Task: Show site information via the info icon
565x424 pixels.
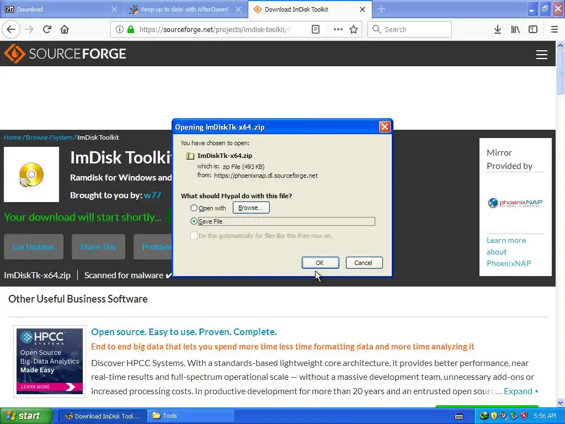Action: tap(120, 29)
